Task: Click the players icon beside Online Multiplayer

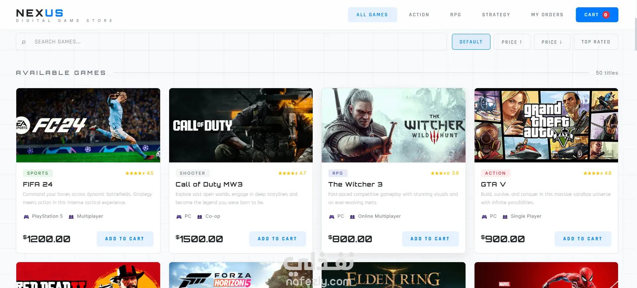Action: click(353, 217)
